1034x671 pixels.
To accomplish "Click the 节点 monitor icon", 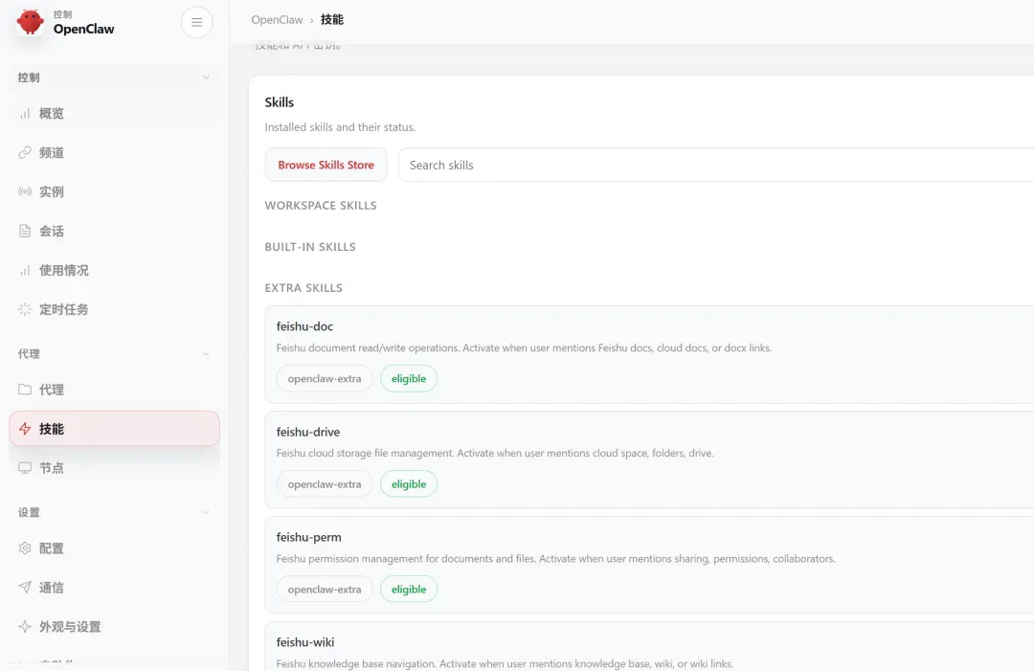I will (25, 468).
